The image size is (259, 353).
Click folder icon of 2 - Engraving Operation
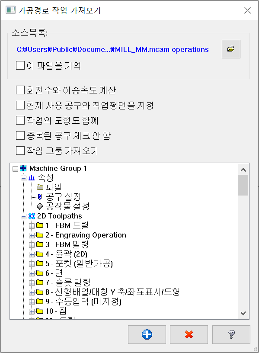click(40, 235)
